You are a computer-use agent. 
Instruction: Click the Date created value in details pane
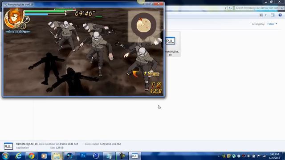[x=110, y=144]
